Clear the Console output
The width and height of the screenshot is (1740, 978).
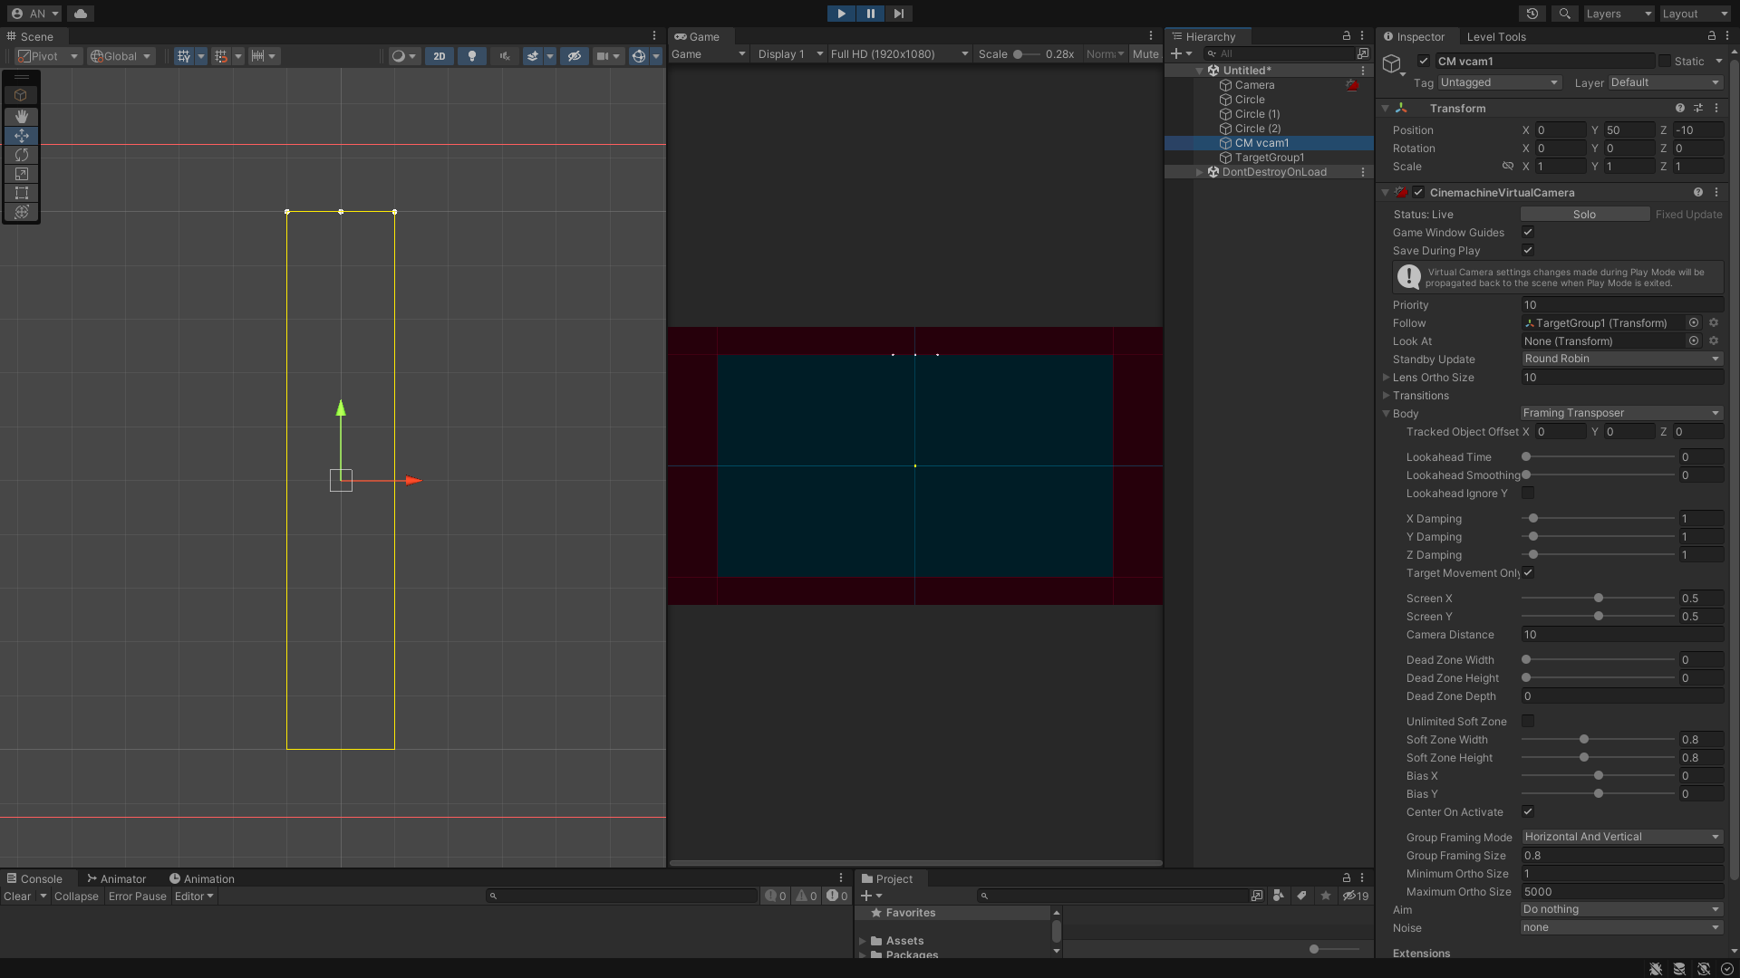point(17,896)
